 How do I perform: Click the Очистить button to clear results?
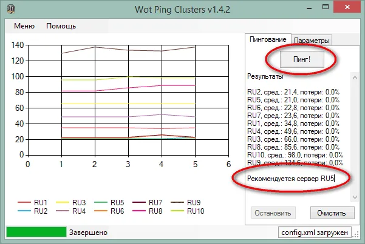click(332, 213)
